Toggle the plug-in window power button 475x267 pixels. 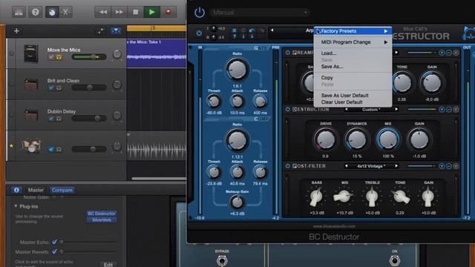point(200,13)
